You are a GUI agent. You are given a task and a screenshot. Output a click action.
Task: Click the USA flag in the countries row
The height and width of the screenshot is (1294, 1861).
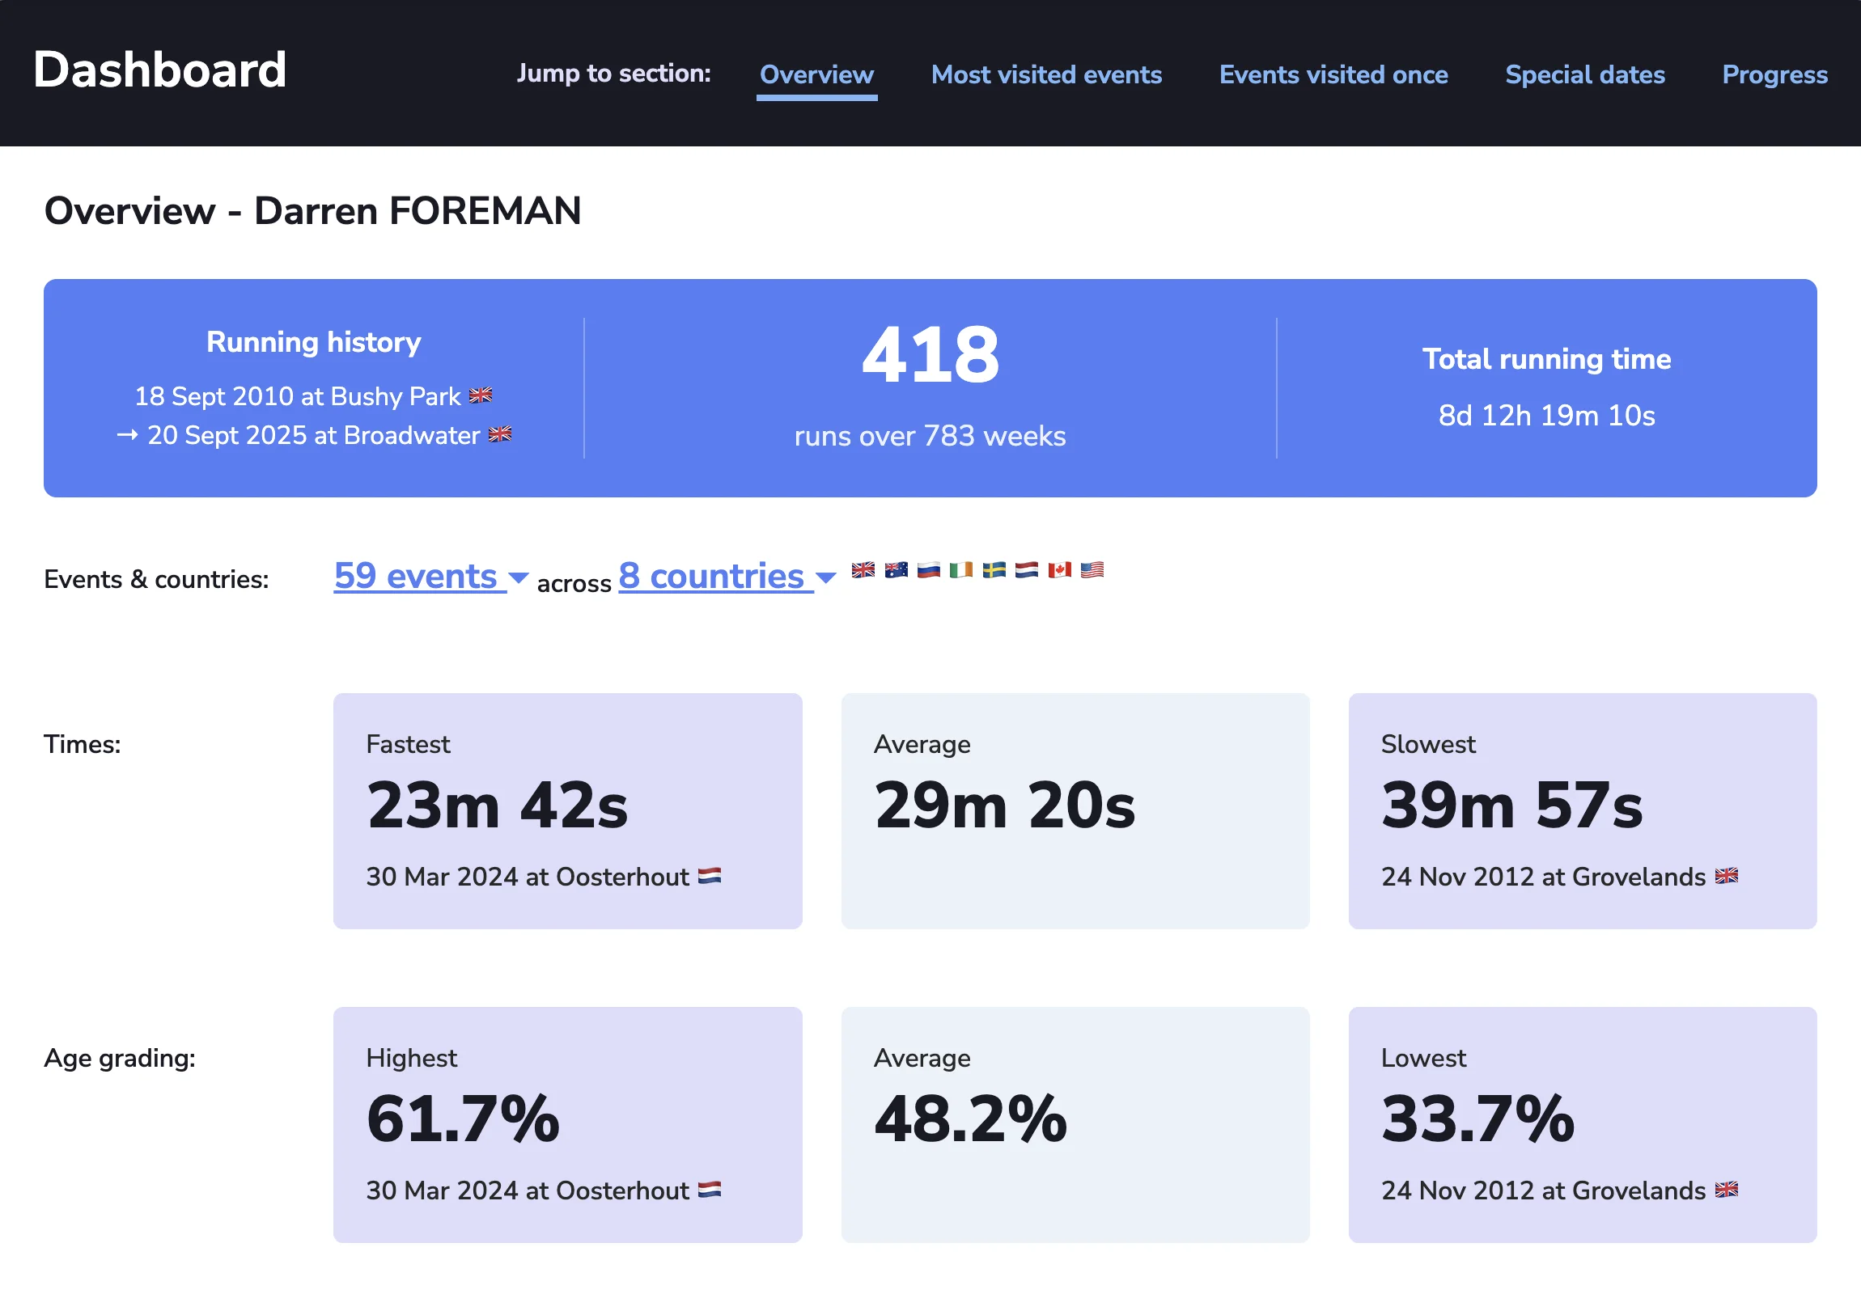1092,570
